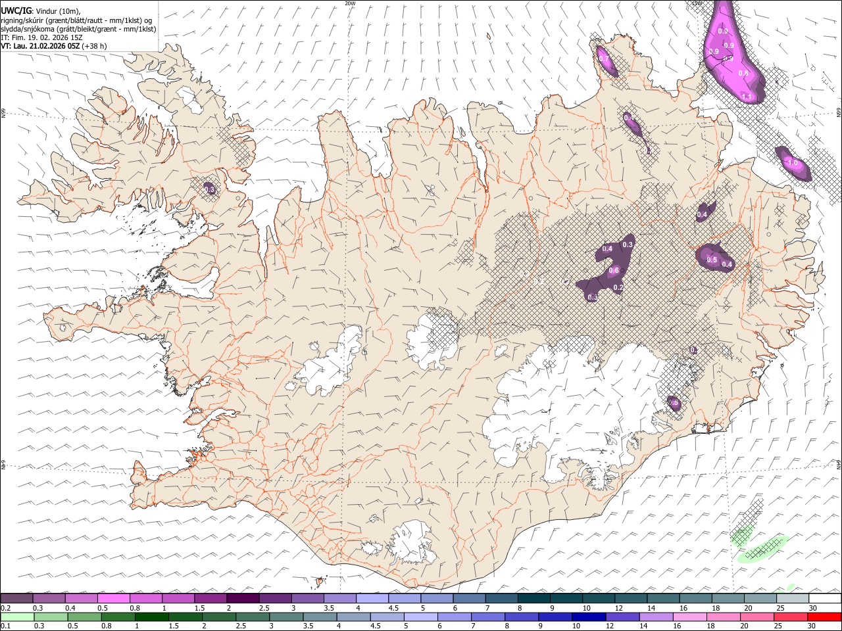This screenshot has width=842, height=631.
Task: Click the 1.1 snowfall value on the map
Action: (747, 97)
